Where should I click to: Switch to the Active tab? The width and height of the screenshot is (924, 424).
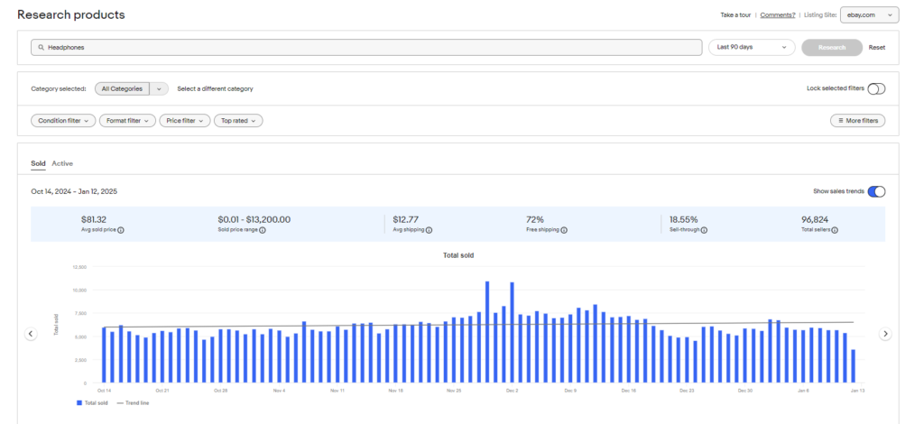[62, 163]
